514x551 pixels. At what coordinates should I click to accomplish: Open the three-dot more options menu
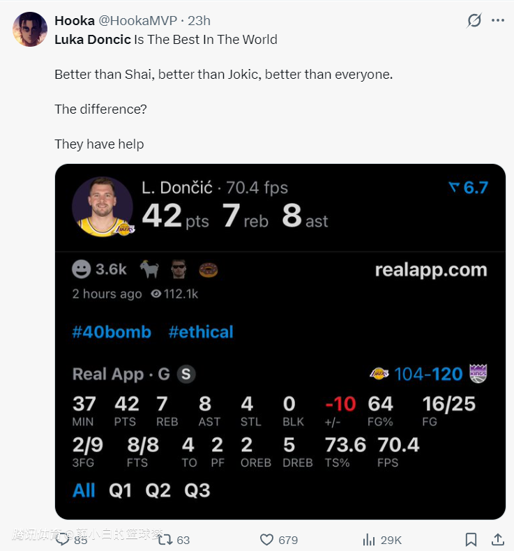pyautogui.click(x=497, y=20)
